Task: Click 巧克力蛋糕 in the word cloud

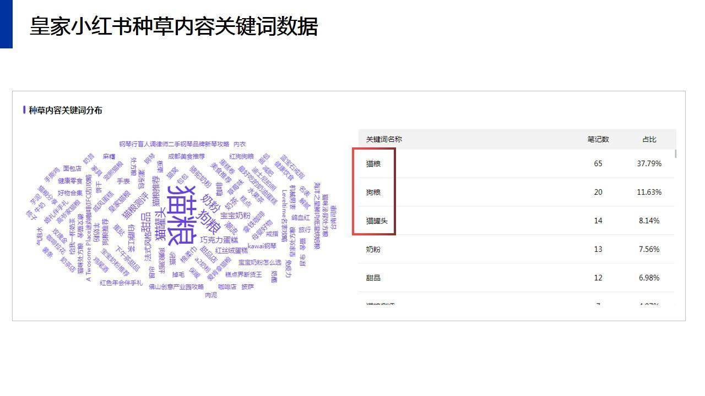Action: (x=219, y=240)
